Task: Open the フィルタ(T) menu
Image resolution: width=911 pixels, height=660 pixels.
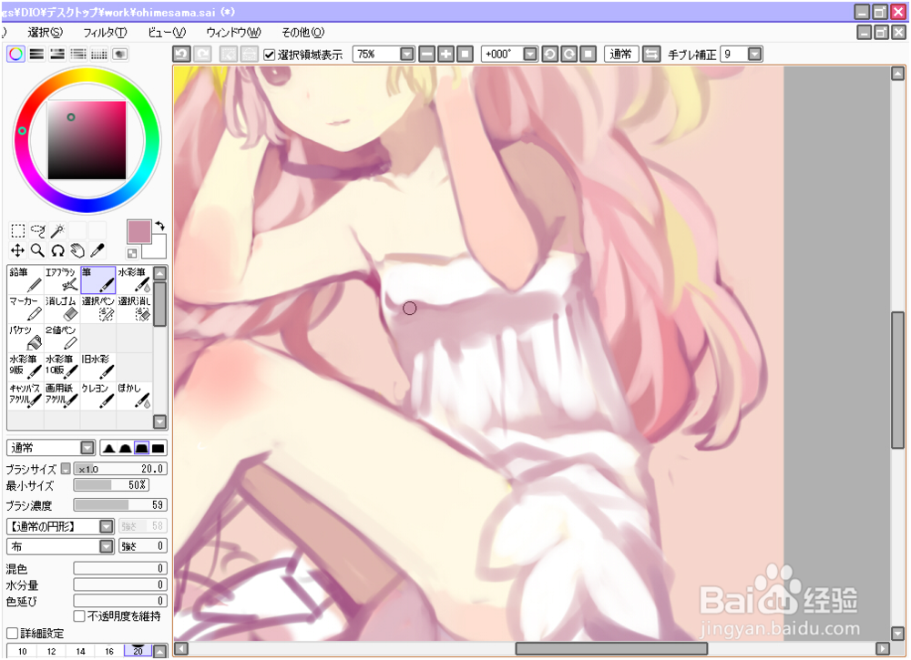Action: (x=105, y=33)
